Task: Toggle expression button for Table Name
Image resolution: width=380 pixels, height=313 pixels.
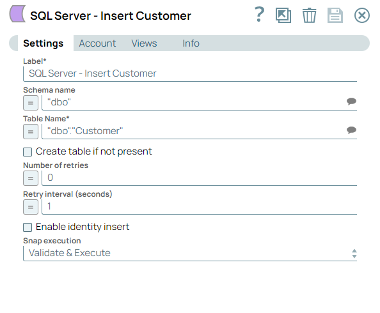Action: click(x=31, y=132)
